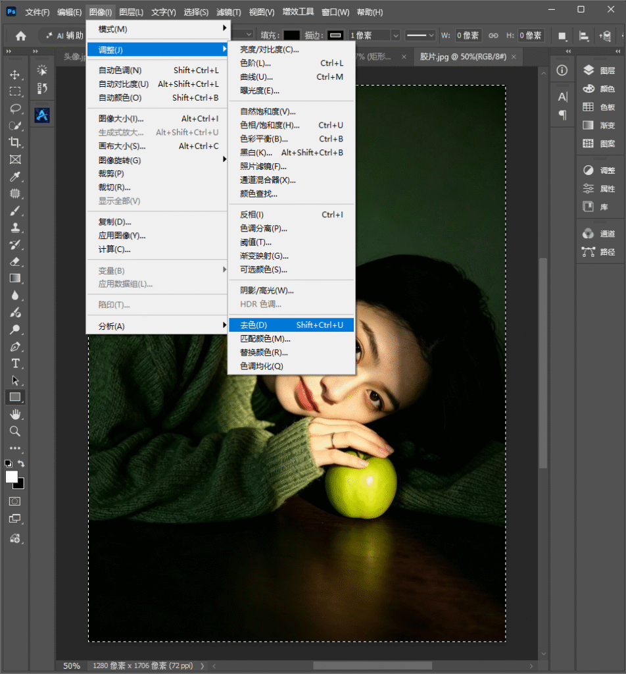Close the 胶片.jpg document tab
The width and height of the screenshot is (626, 674).
[x=514, y=57]
